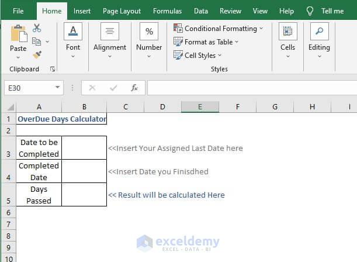Select the Format Painter brush

click(x=37, y=55)
